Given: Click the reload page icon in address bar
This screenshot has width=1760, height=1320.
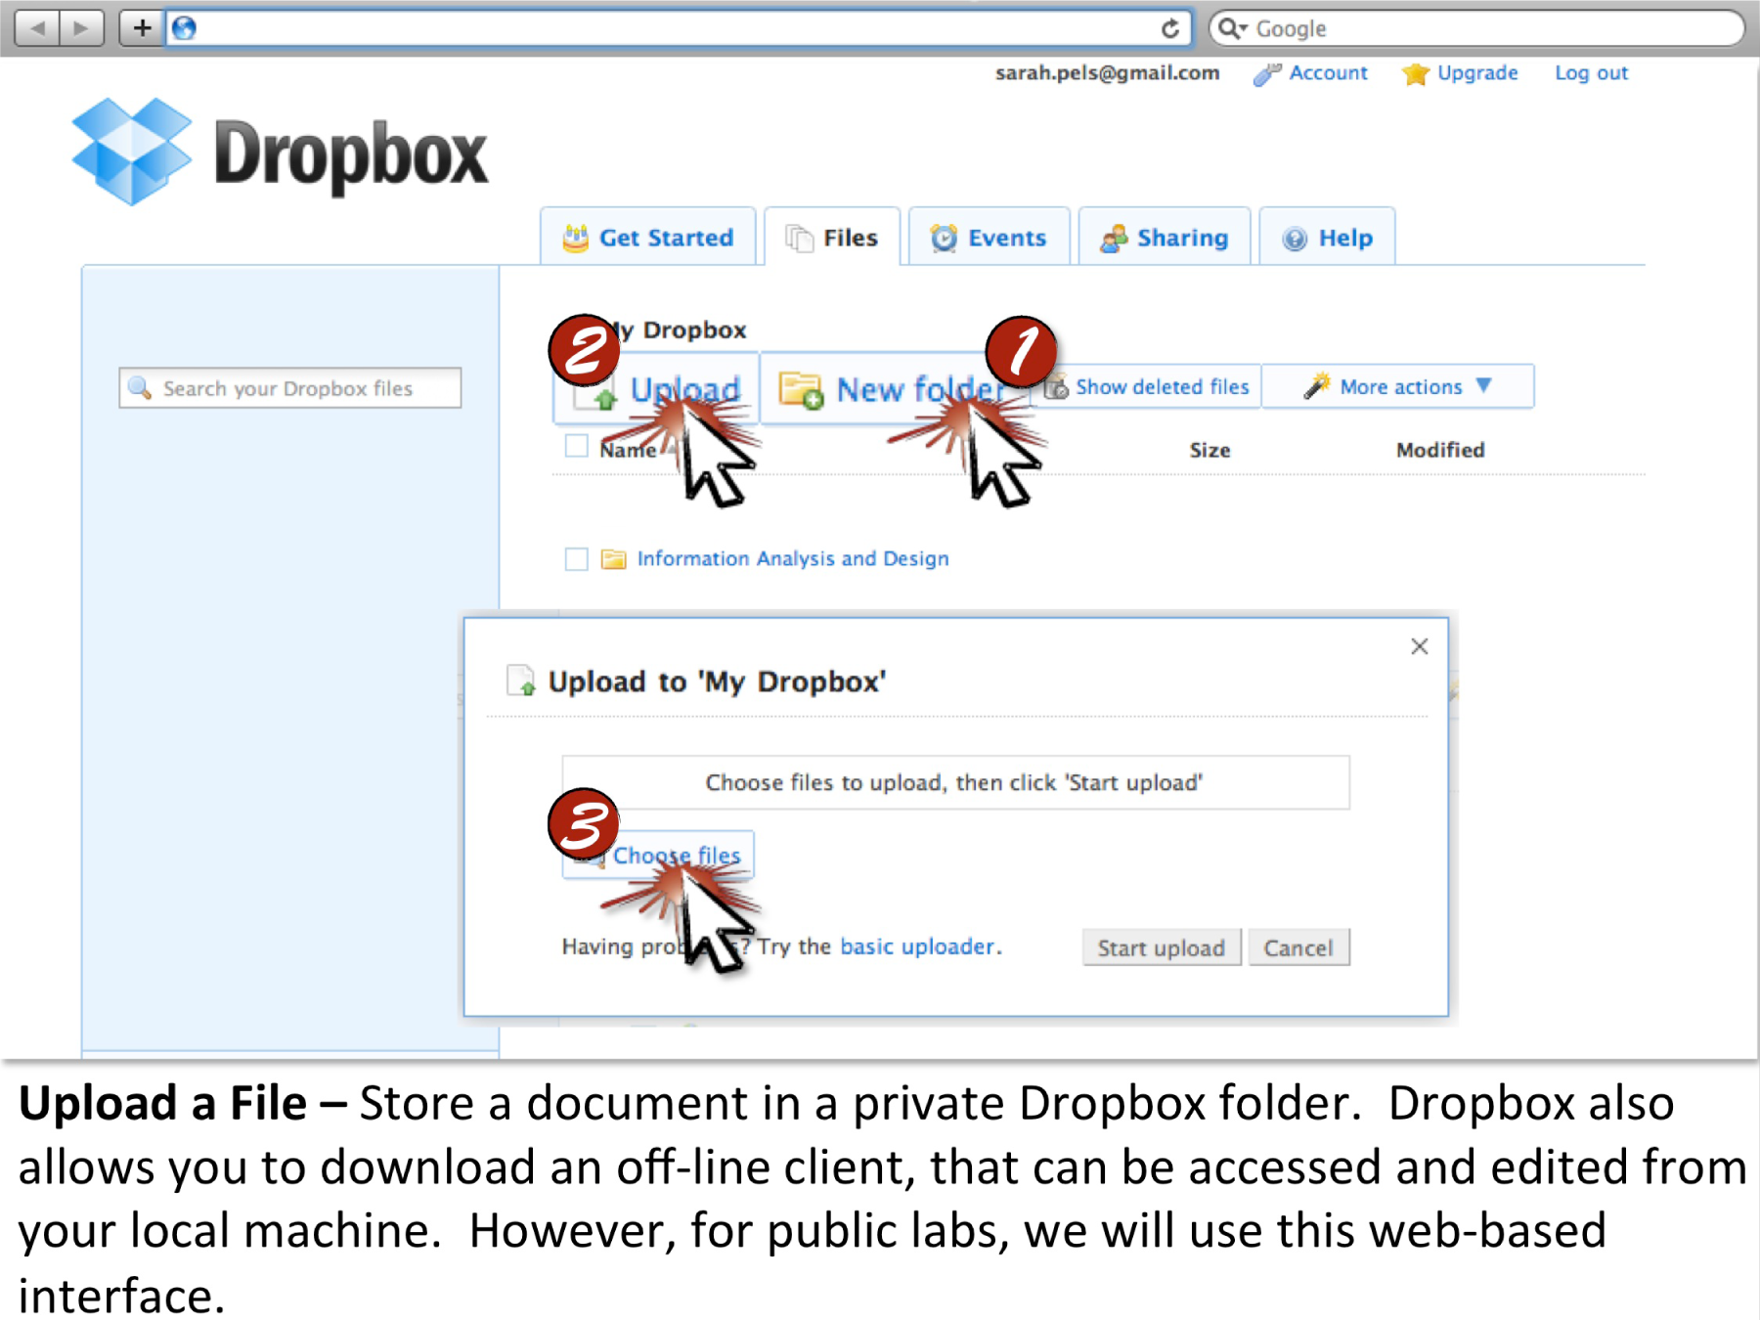Looking at the screenshot, I should pyautogui.click(x=1169, y=28).
